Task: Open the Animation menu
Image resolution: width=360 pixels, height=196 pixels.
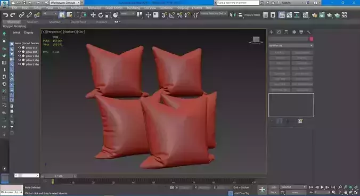Action: (x=94, y=8)
